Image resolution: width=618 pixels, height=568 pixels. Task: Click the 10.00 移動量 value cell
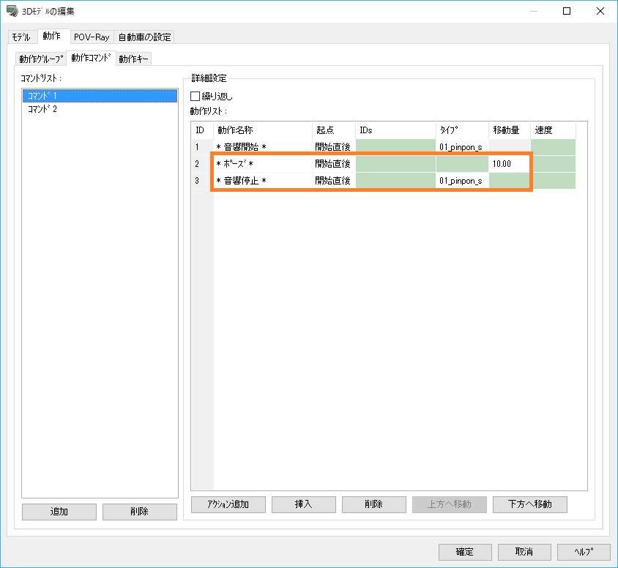tap(510, 164)
